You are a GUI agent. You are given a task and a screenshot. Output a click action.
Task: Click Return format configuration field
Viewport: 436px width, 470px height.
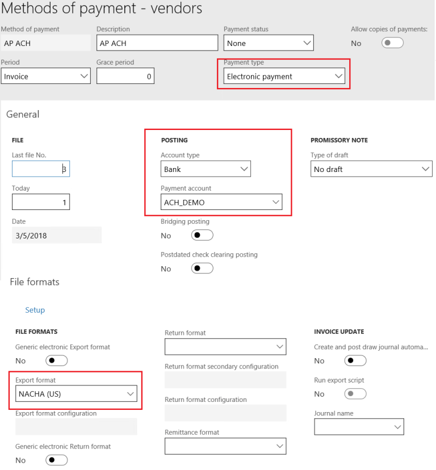click(x=225, y=413)
